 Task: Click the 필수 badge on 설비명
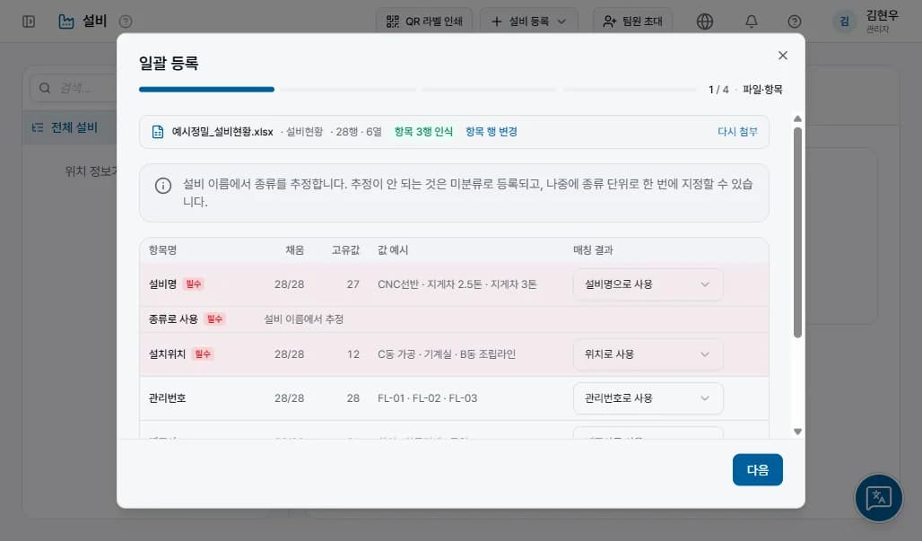click(194, 284)
